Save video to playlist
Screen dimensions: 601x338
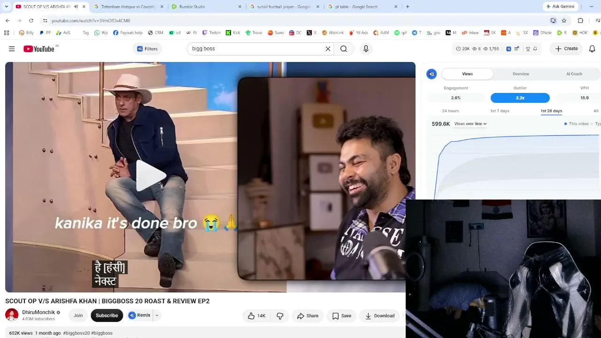[342, 316]
